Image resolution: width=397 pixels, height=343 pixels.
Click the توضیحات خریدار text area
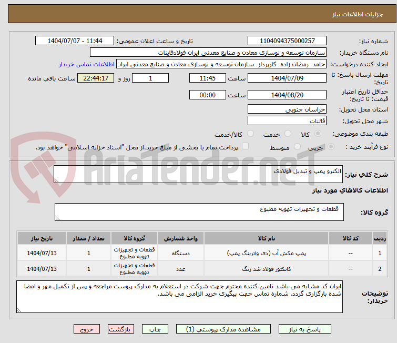click(x=179, y=297)
